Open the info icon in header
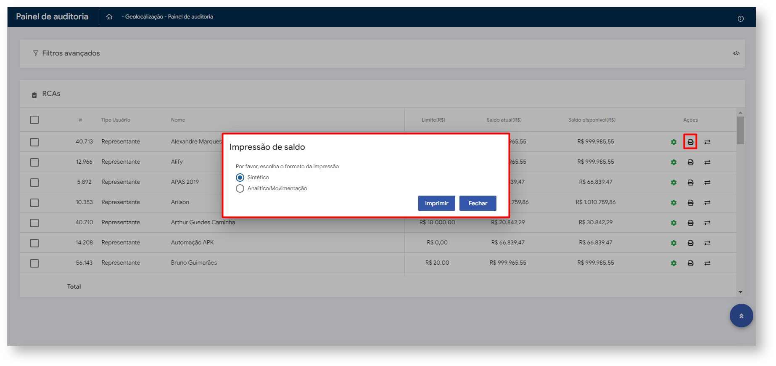The image size is (776, 366). (740, 19)
